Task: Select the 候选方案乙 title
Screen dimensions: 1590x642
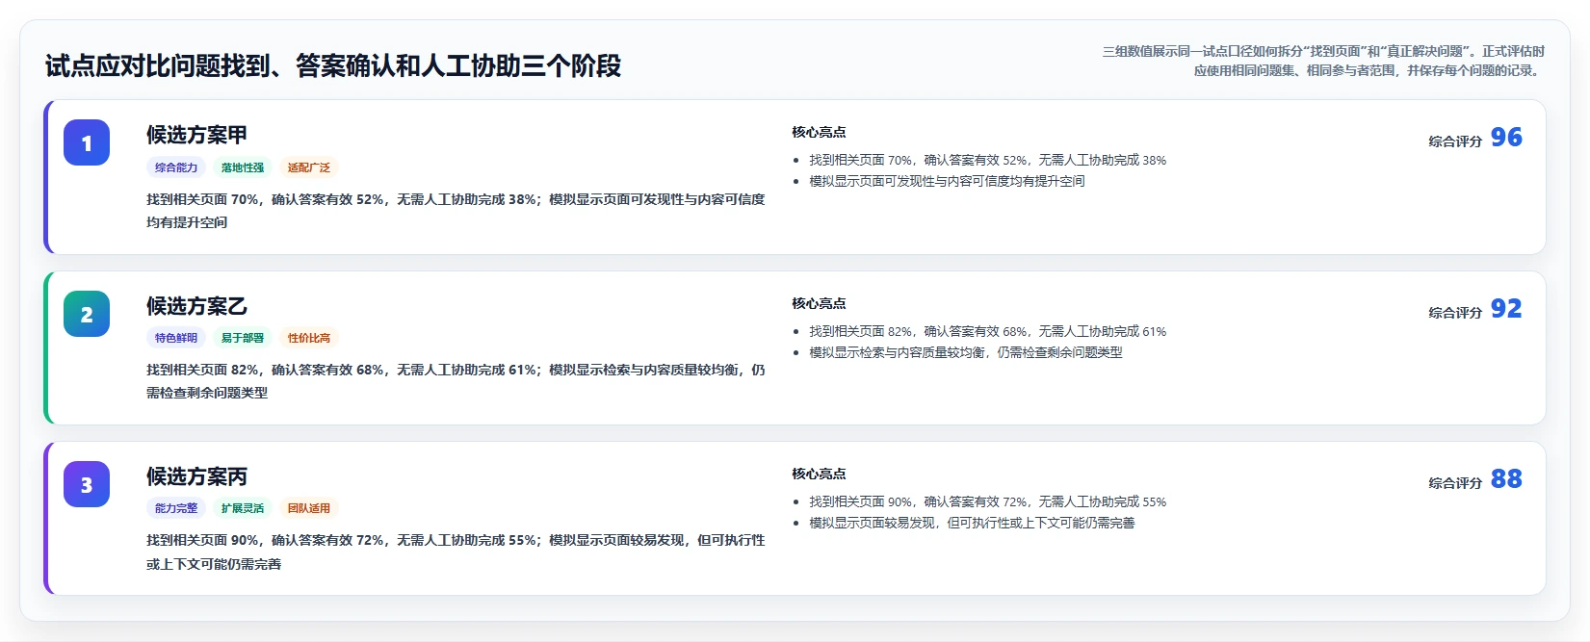Action: [196, 306]
